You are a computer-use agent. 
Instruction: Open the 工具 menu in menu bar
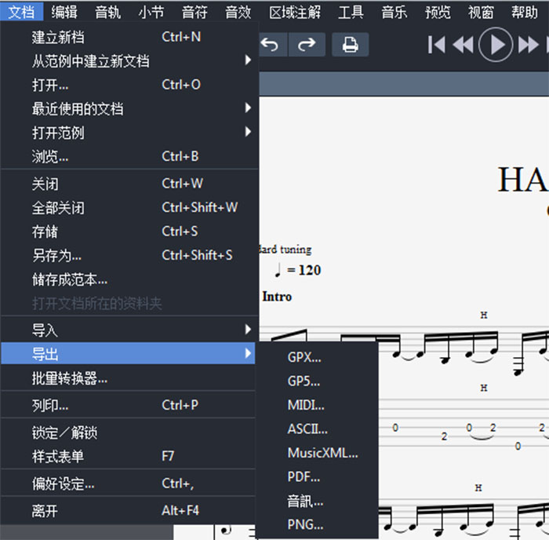click(351, 12)
